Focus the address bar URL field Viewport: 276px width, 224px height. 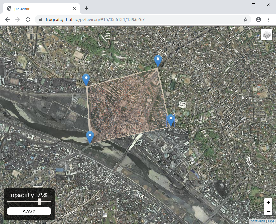click(143, 19)
